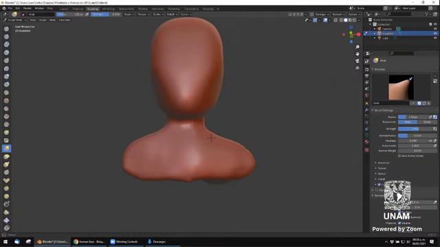The image size is (440, 247).
Task: Open the Texture properties tab icon
Action: [366, 150]
